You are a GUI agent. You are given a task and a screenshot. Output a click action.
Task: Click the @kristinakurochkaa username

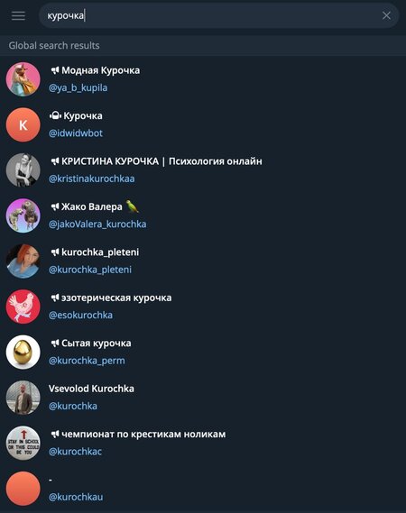(x=92, y=179)
